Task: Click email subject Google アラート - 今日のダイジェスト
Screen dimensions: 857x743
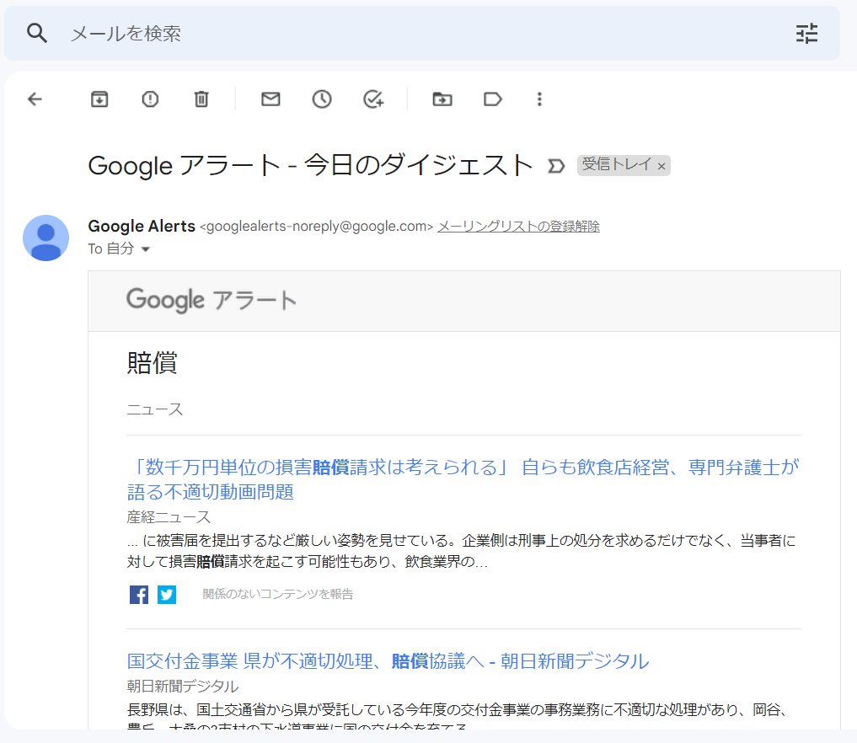Action: [x=310, y=165]
